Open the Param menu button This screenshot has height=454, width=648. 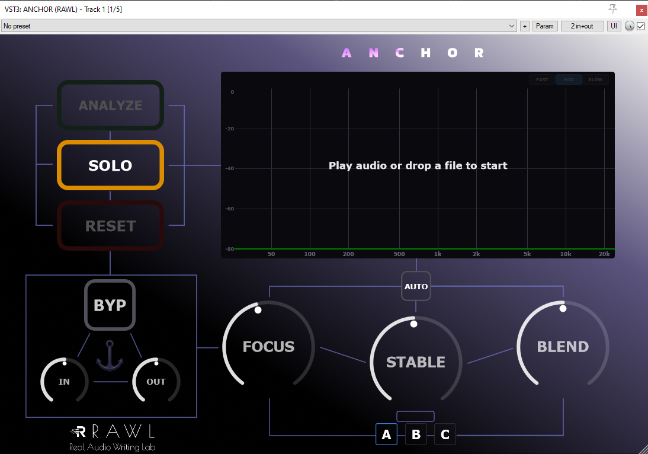(545, 26)
